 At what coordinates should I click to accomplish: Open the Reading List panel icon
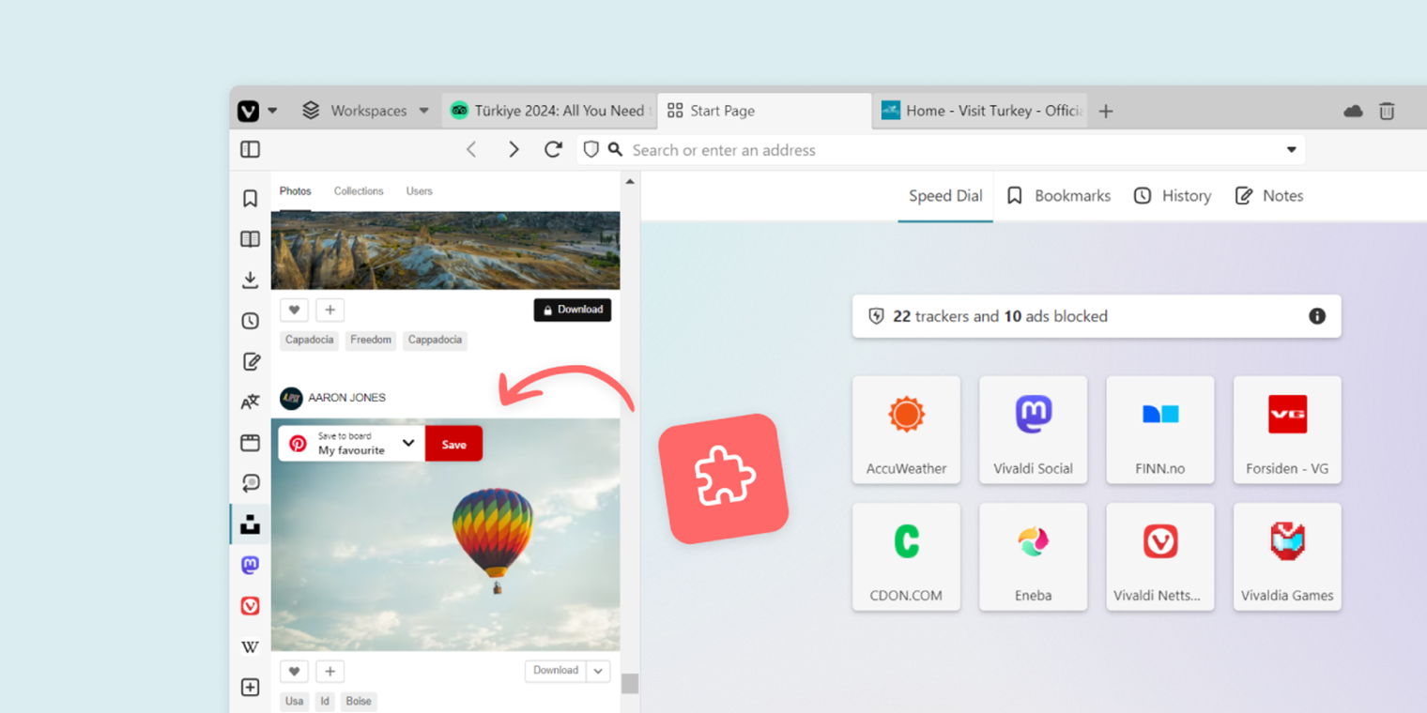pyautogui.click(x=250, y=238)
